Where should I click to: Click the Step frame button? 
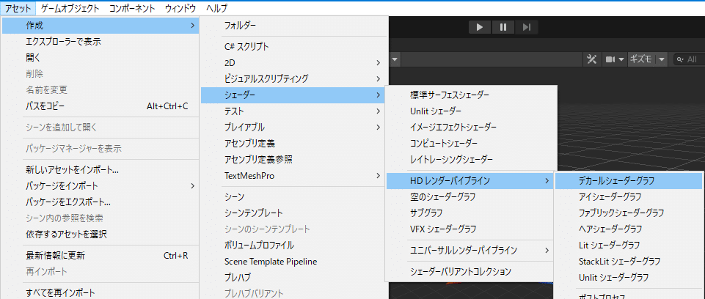527,27
